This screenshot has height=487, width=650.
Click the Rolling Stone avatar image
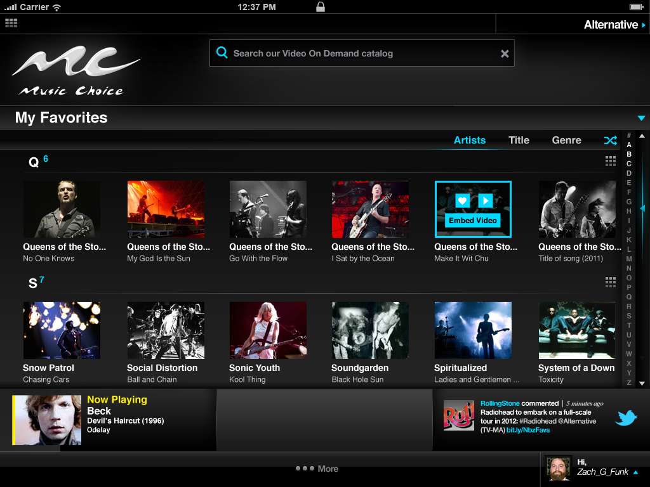[x=459, y=415]
